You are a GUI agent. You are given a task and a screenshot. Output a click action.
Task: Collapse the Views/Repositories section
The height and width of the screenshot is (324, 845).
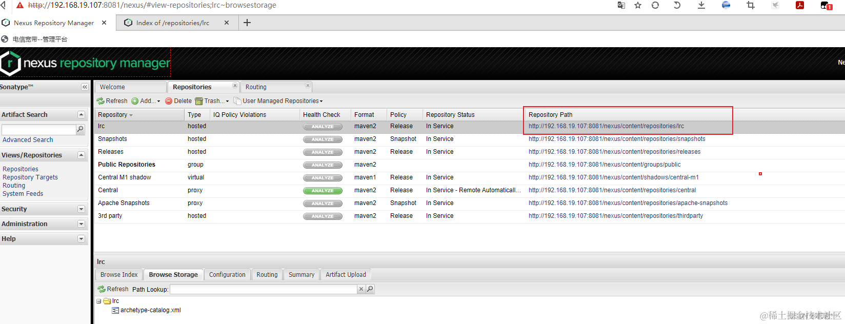[81, 155]
